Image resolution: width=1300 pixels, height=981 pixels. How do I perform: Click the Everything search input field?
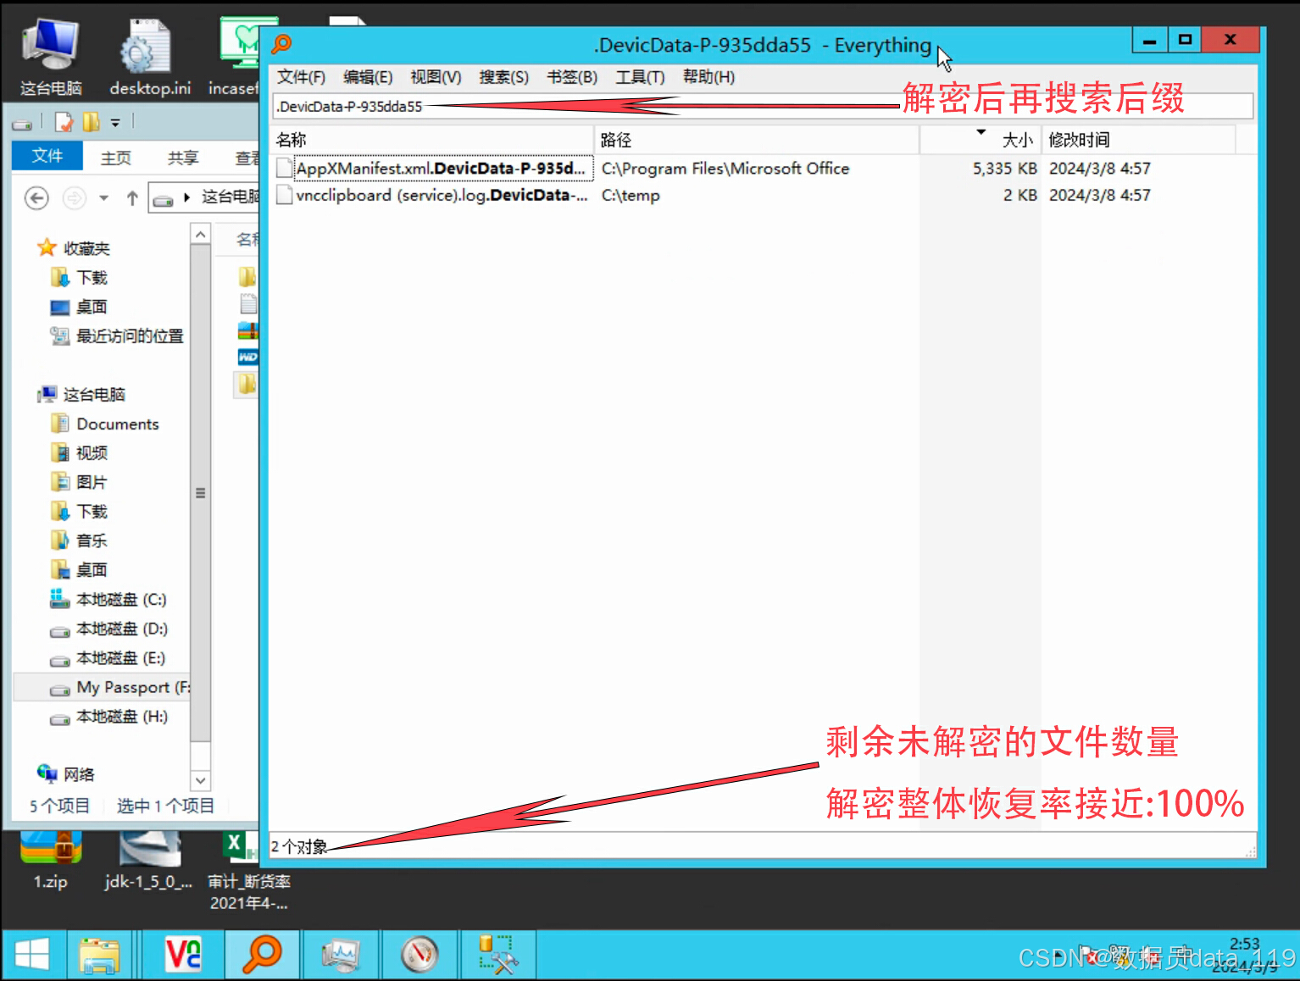point(761,107)
